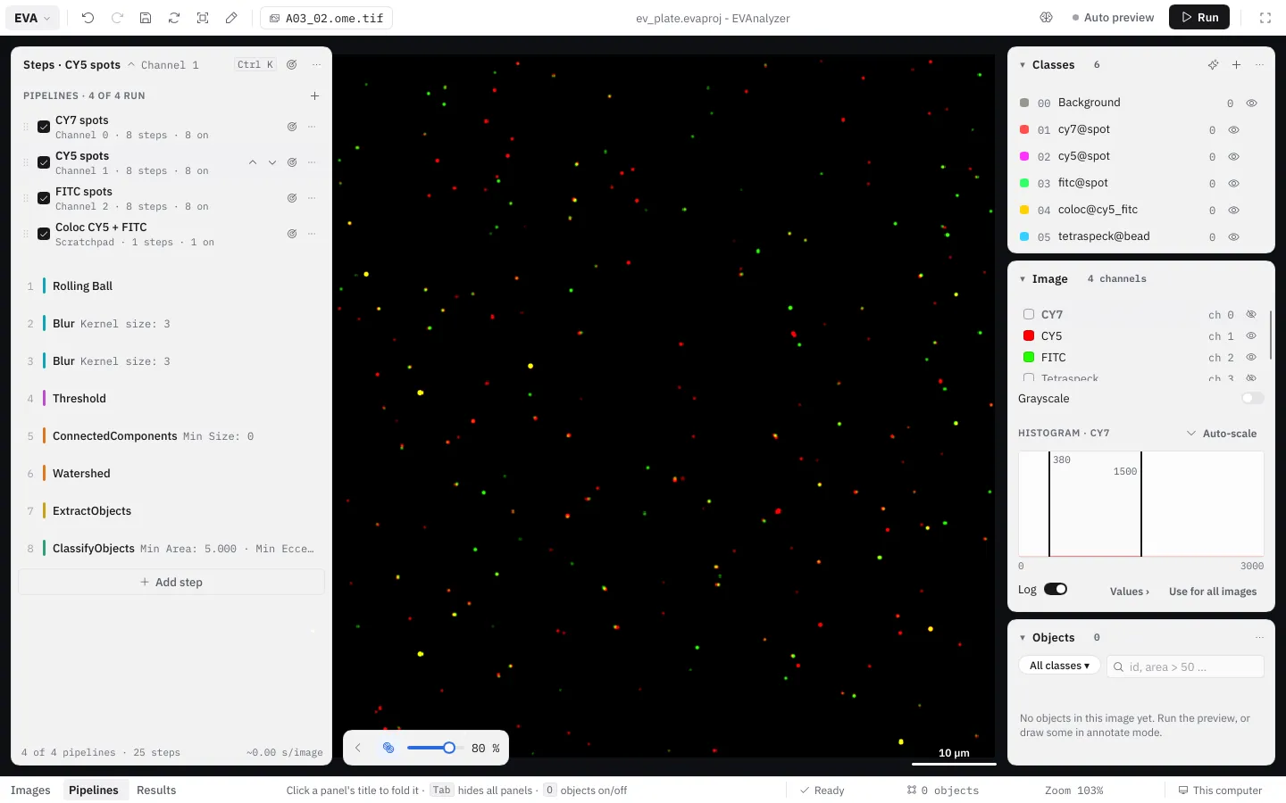Collapse the Classes panel
Image resolution: width=1286 pixels, height=803 pixels.
[1023, 65]
